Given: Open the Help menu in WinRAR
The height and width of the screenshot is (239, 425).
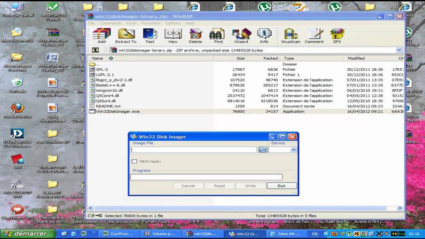Looking at the screenshot, I should pyautogui.click(x=190, y=23).
